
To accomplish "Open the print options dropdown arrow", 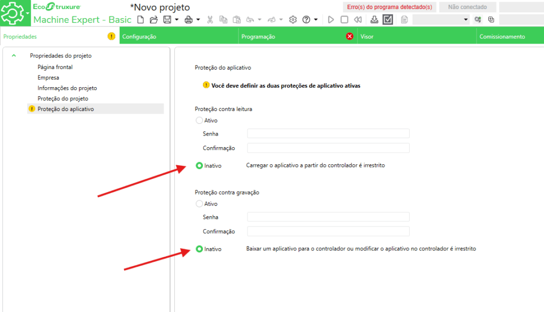I will tap(198, 20).
